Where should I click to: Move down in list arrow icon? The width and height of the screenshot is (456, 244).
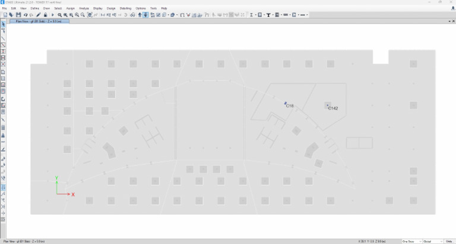point(145,15)
